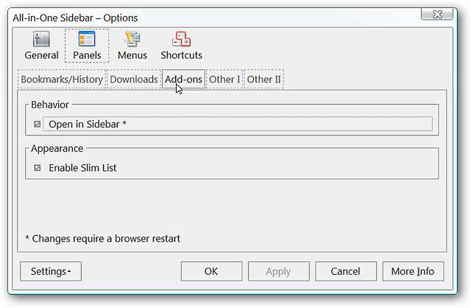Viewport: 471px width, 308px height.
Task: Open the Downloads tab
Action: click(134, 79)
